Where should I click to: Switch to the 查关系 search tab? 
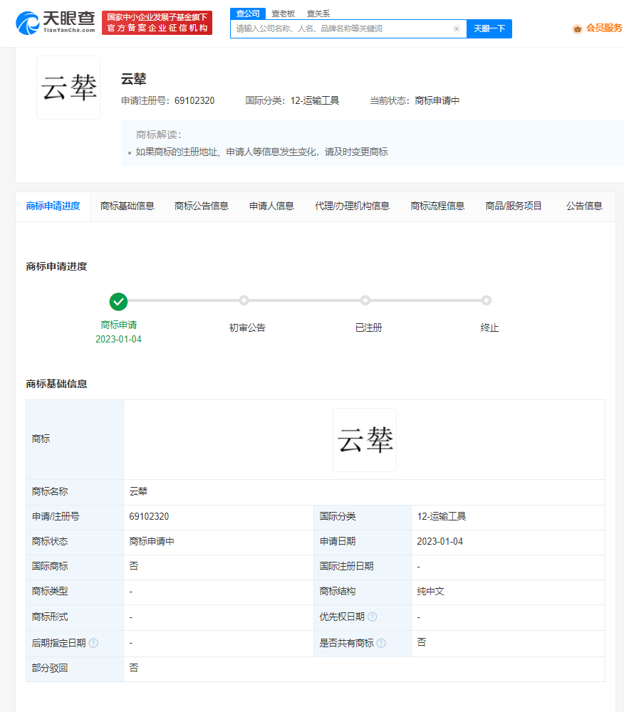(318, 14)
